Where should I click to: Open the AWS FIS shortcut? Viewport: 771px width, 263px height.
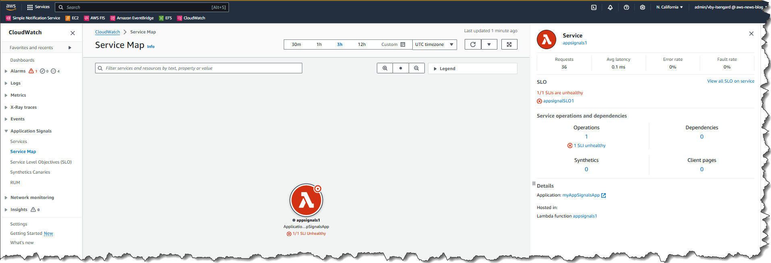[94, 18]
